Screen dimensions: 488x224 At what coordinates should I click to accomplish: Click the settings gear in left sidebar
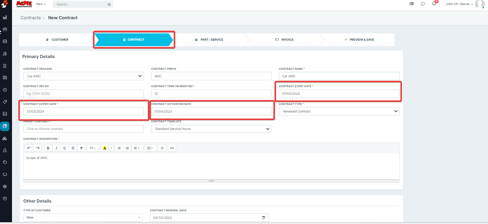click(5, 186)
